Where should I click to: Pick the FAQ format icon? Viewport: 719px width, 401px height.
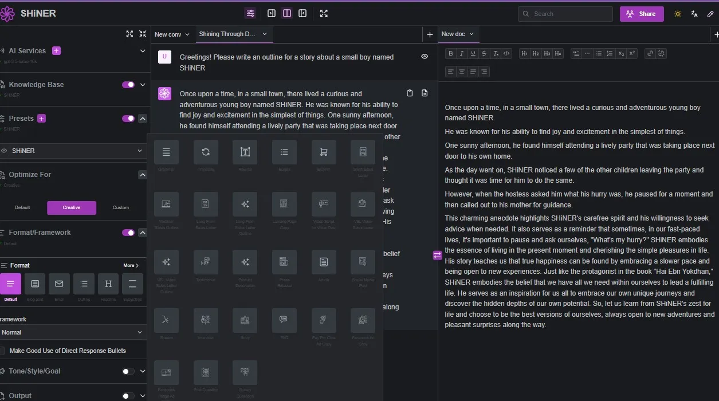pyautogui.click(x=284, y=320)
